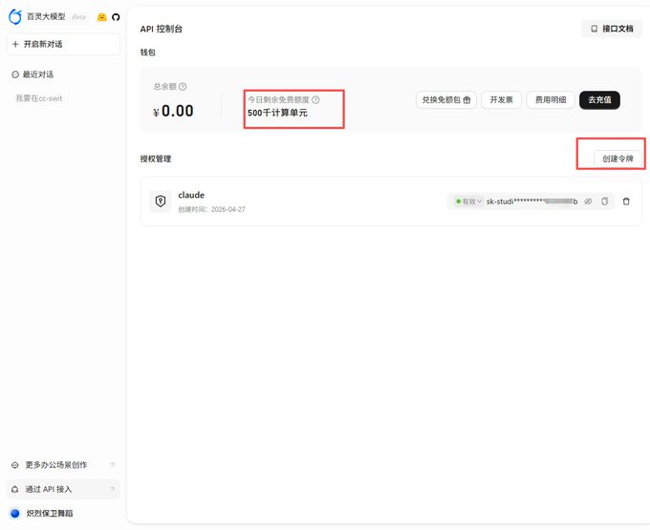Open the 费用明细 details

click(551, 99)
